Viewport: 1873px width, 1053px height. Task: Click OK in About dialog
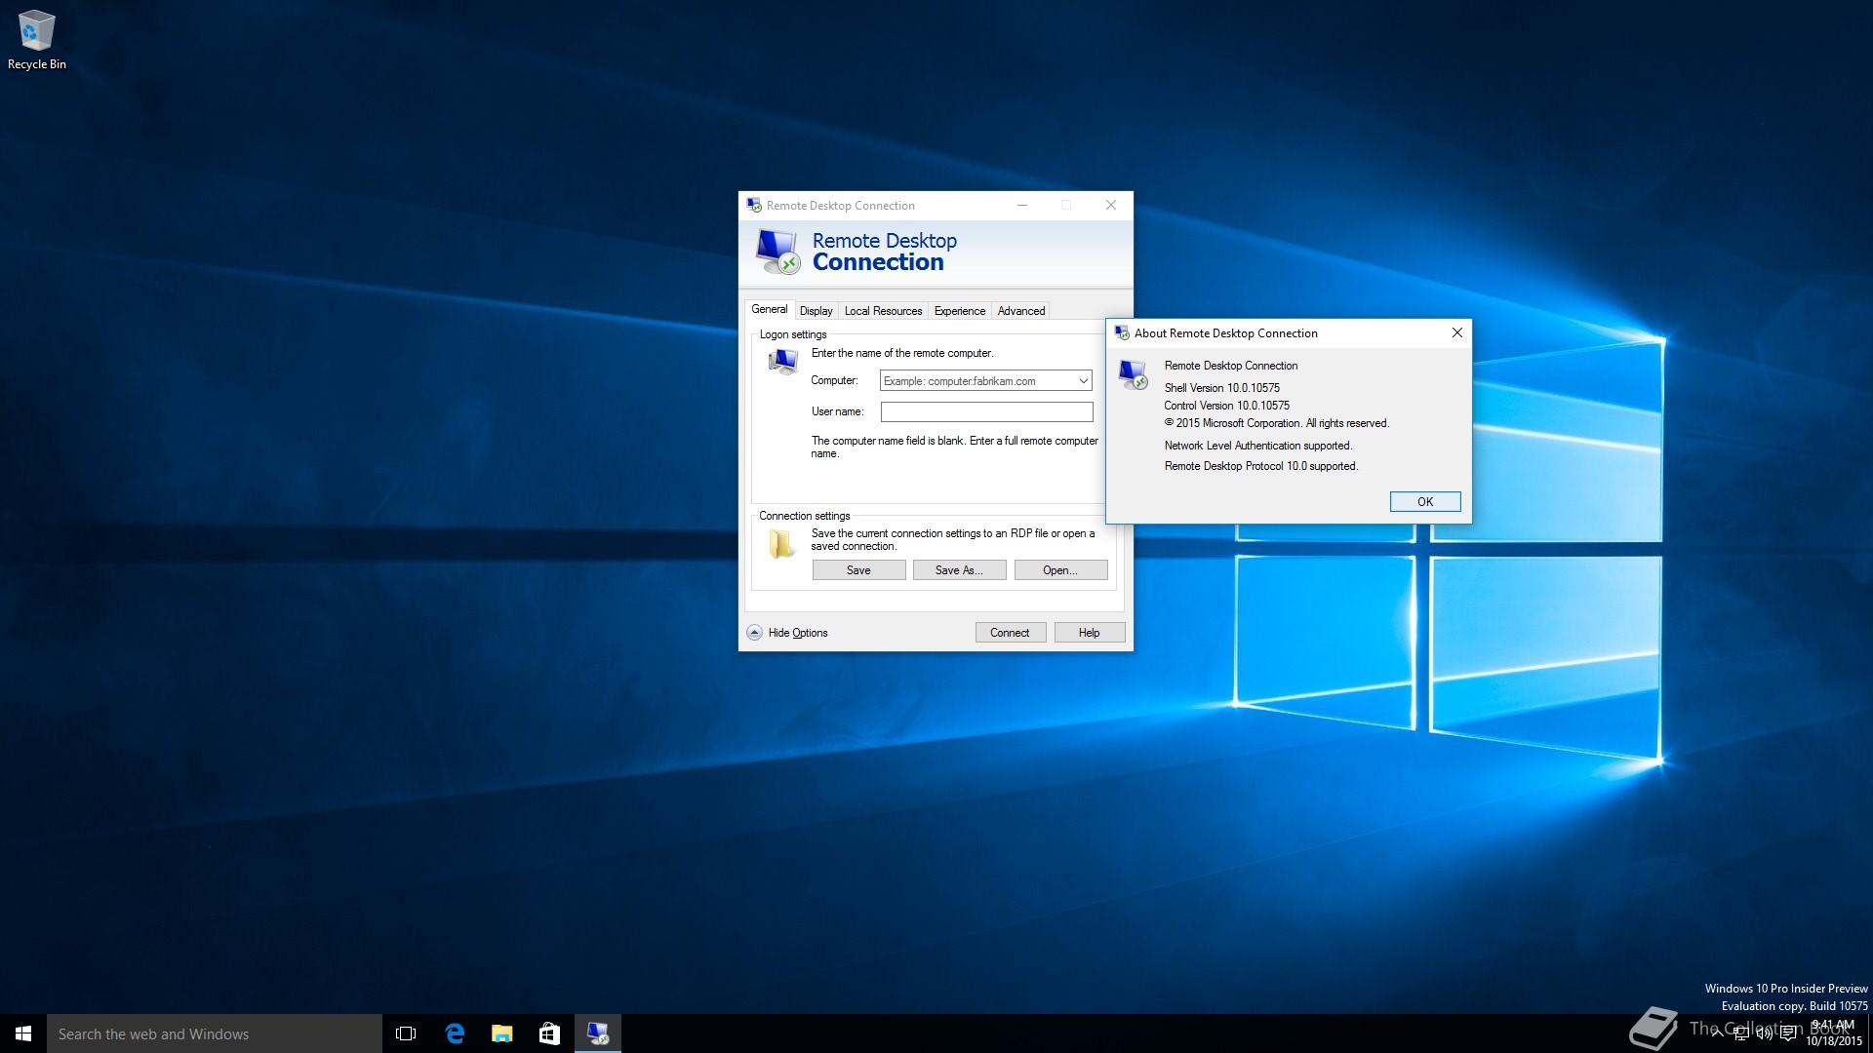tap(1425, 501)
